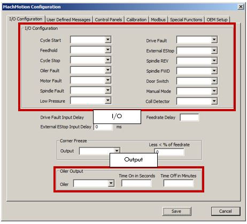Click the Cancel button
Screen dimensions: 247x224
click(x=226, y=211)
